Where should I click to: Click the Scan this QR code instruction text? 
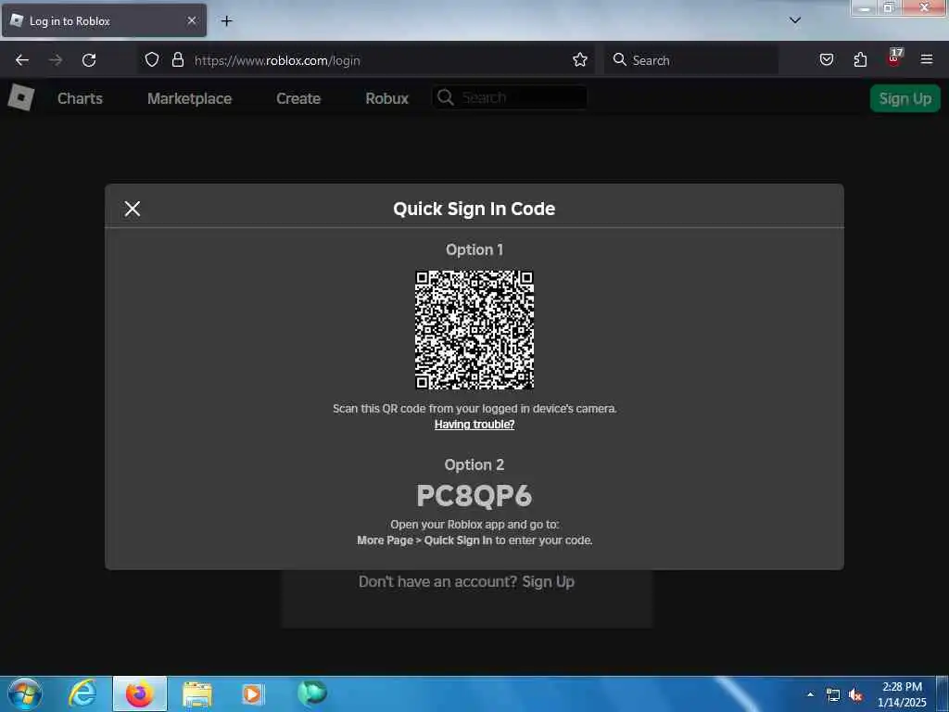[474, 409]
